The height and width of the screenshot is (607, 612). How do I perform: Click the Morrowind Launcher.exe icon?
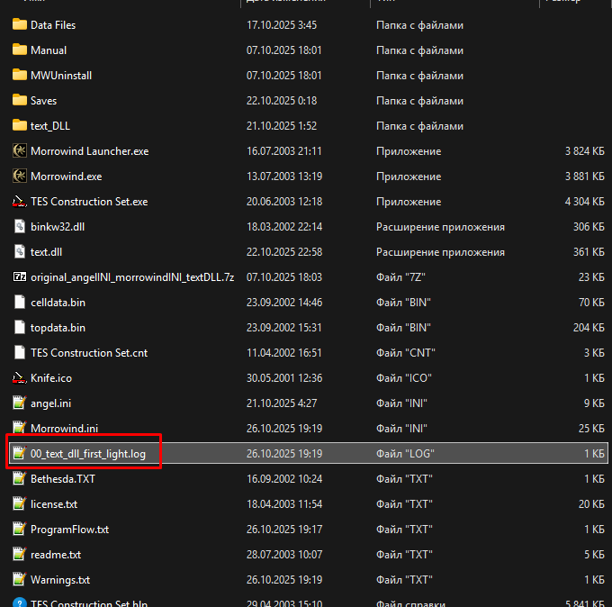pyautogui.click(x=20, y=151)
